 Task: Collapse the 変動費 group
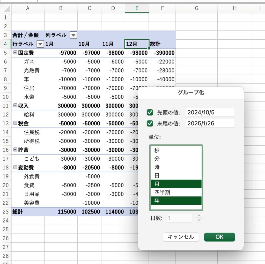coord(15,167)
